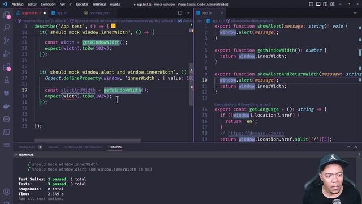
Task: Close the bottom panel
Action: pos(356,147)
